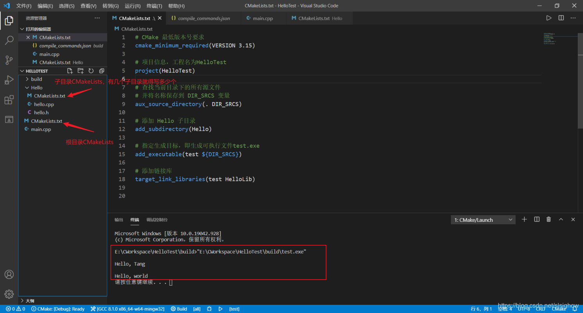Open hello.cpp in the Hello folder
The image size is (583, 313).
pyautogui.click(x=63, y=104)
